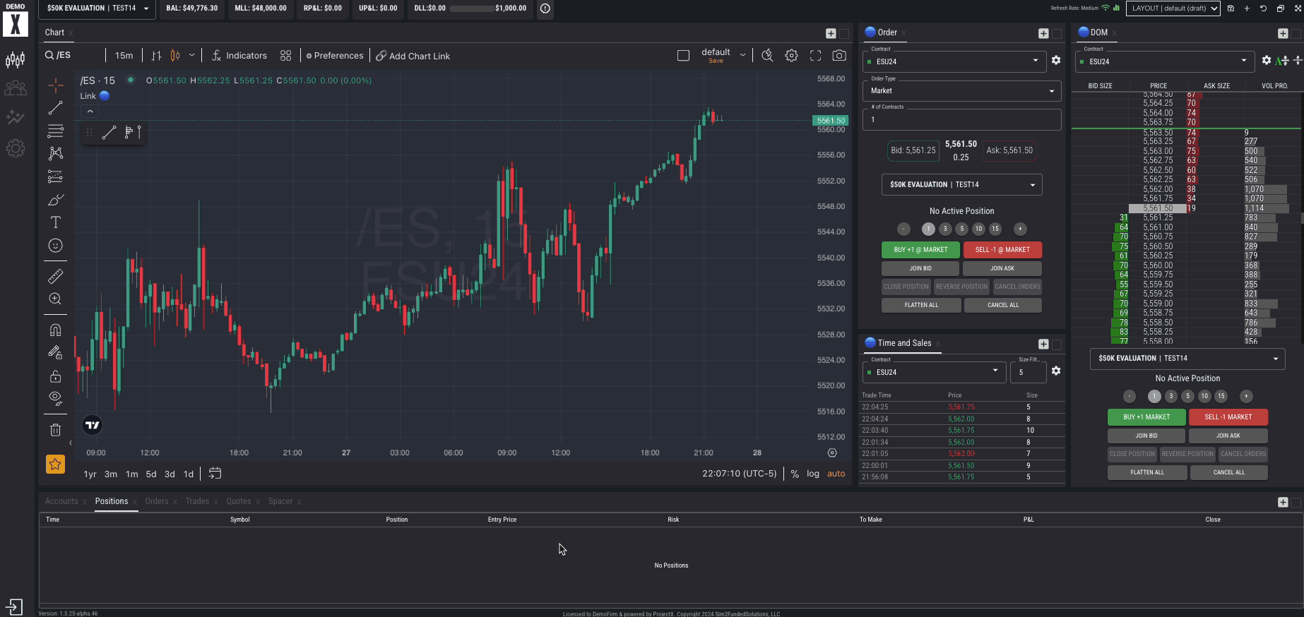Enter chart fullscreen mode
Viewport: 1304px width, 617px height.
click(815, 56)
